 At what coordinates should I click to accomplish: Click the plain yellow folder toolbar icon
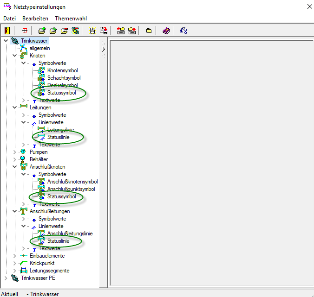[x=149, y=31]
